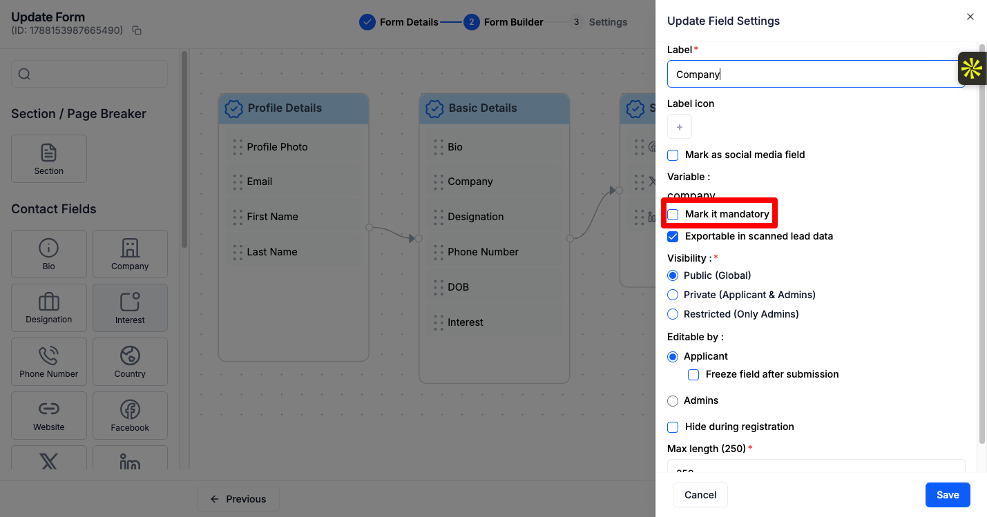Close the Update Field Settings panel
Screen dimensions: 987x517
coord(970,17)
